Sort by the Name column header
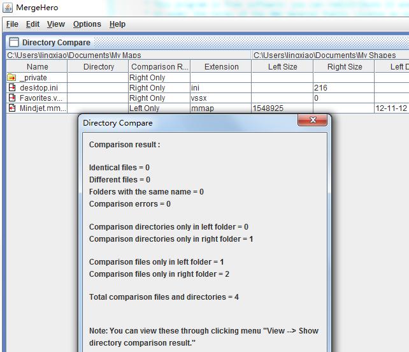The width and height of the screenshot is (409, 352). point(37,67)
